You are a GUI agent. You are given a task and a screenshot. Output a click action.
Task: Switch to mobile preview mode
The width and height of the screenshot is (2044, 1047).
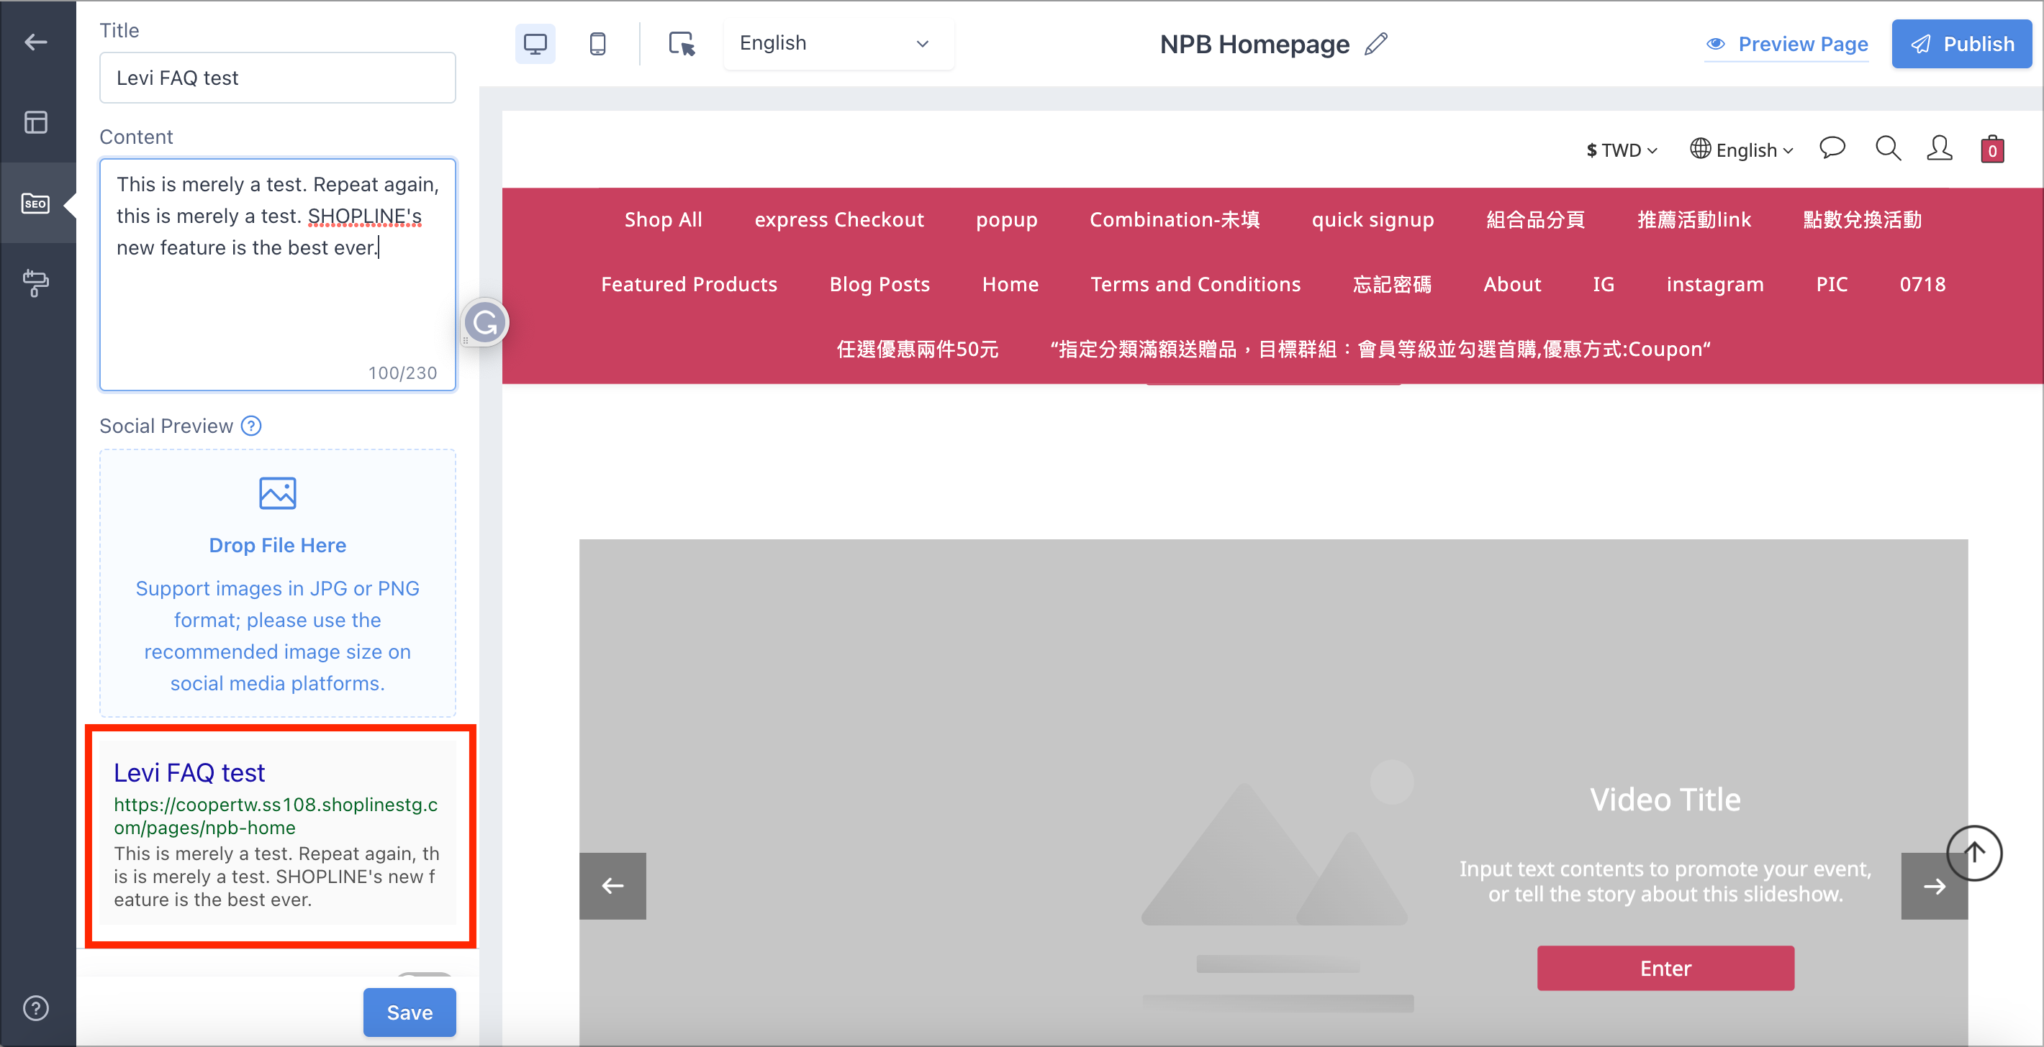[x=598, y=44]
